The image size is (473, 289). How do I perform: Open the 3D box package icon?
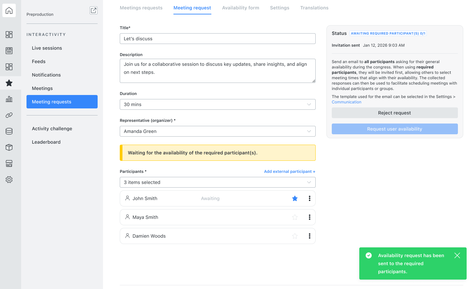coord(9,147)
